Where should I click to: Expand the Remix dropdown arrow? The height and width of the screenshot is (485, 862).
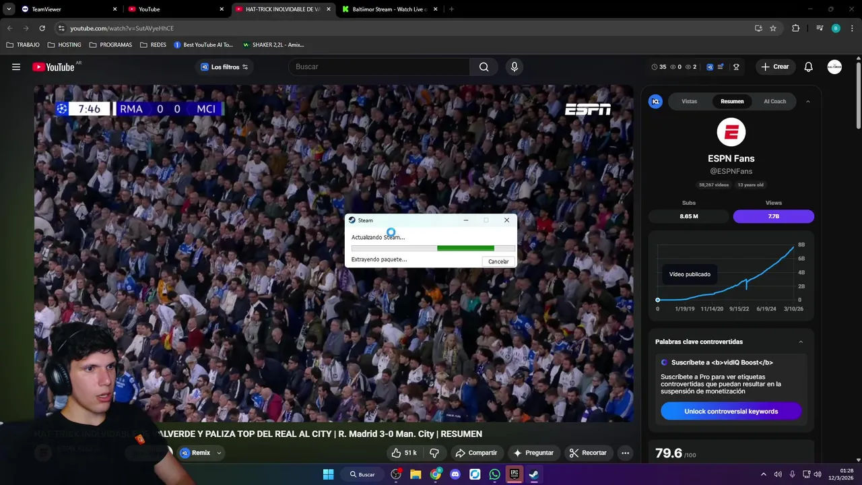click(219, 453)
